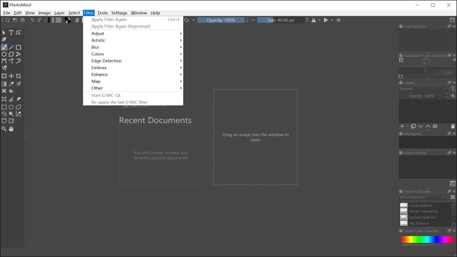457x257 pixels.
Task: Pick the Fill bucket tool
Action: (11, 91)
